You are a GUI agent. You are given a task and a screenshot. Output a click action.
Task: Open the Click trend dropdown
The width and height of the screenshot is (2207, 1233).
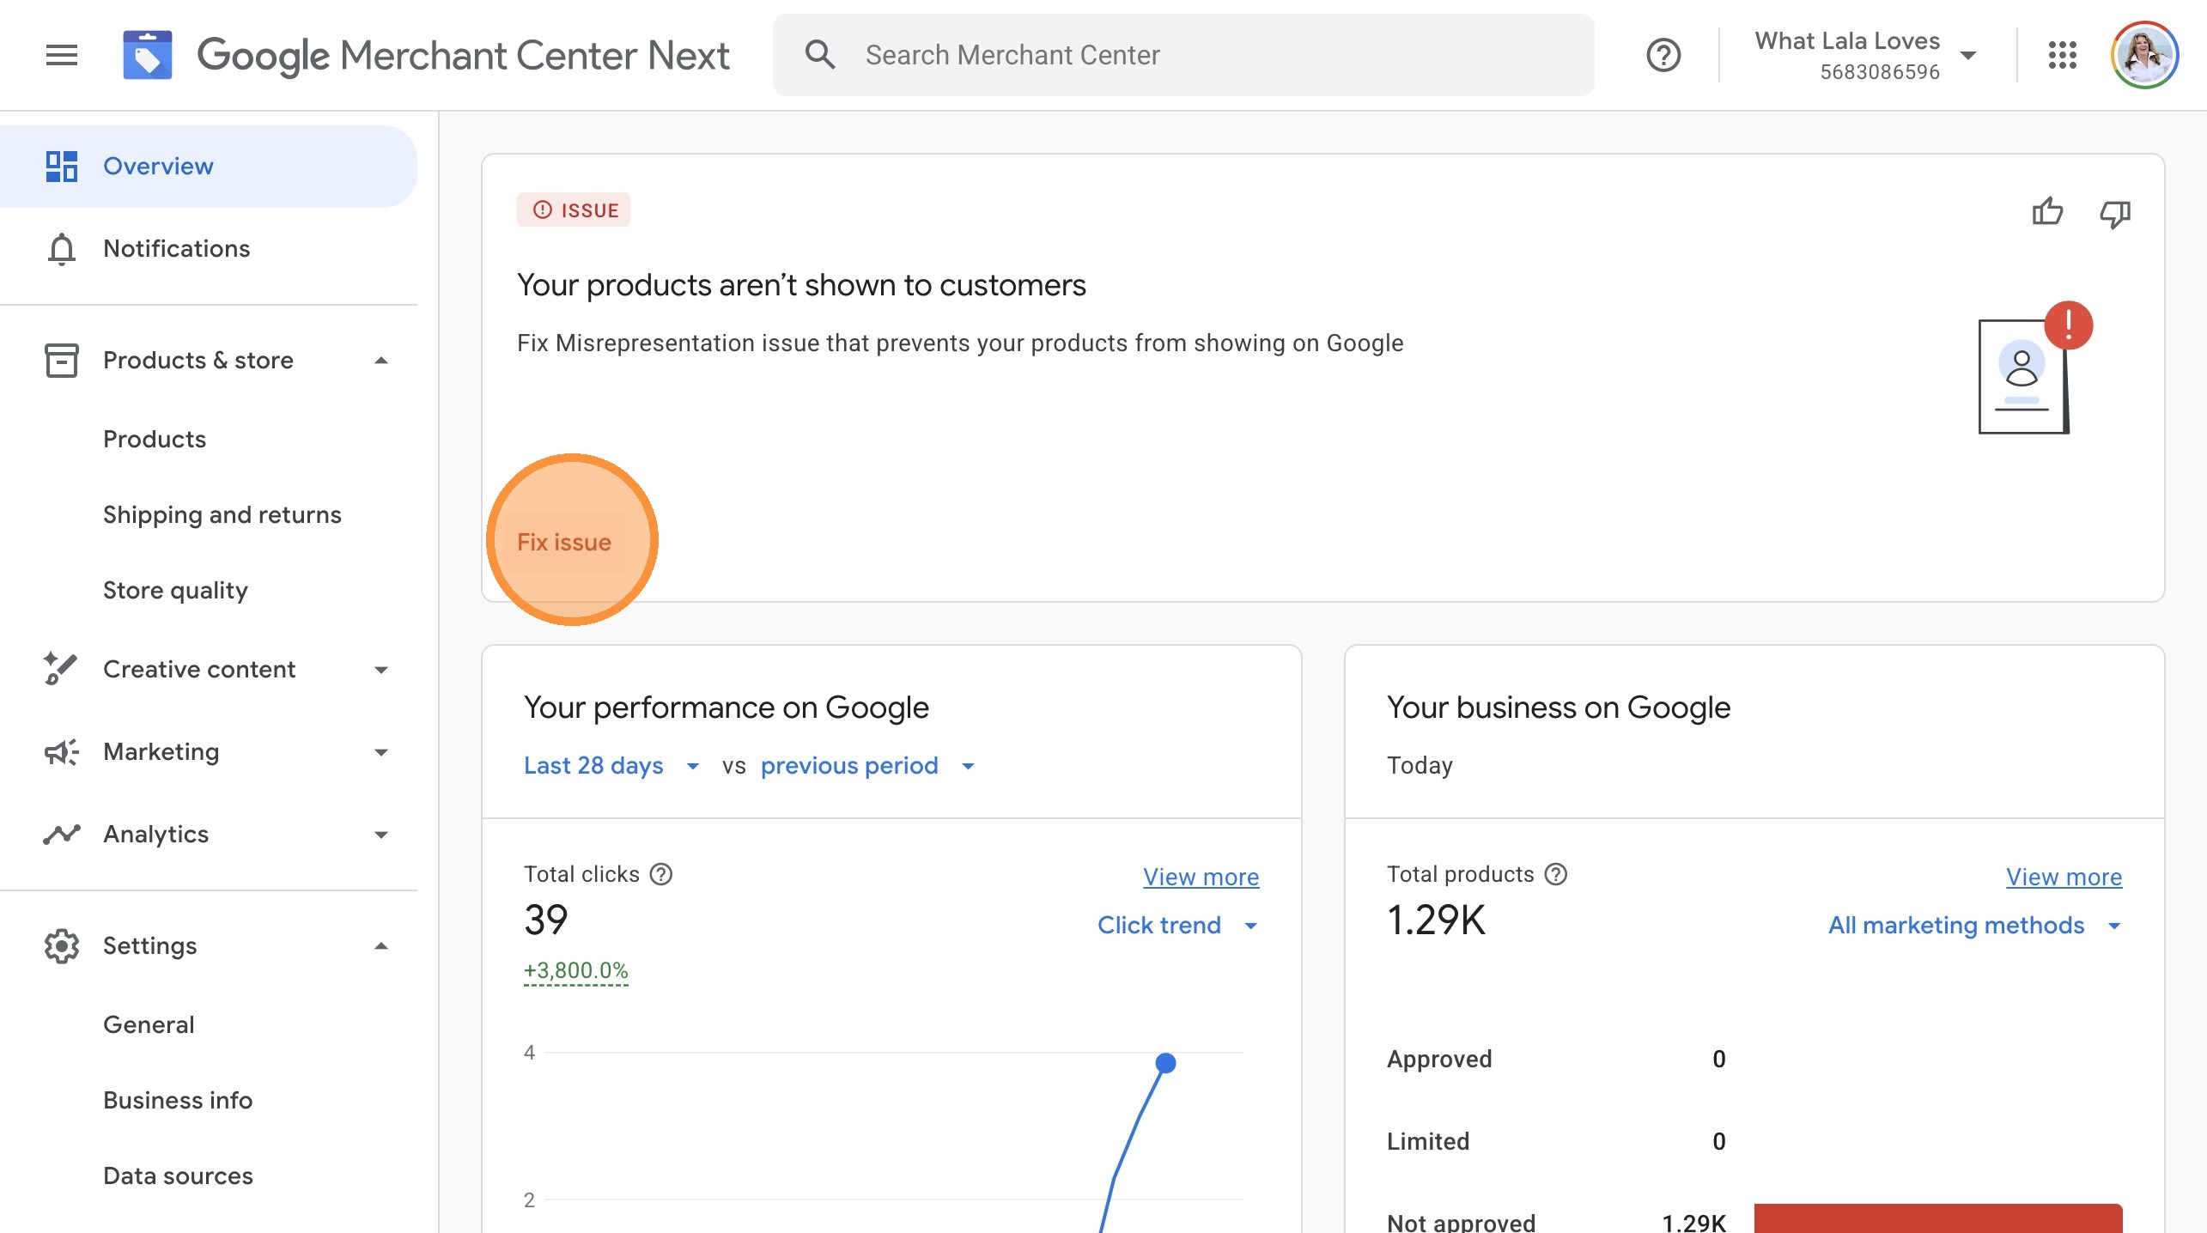[1176, 925]
